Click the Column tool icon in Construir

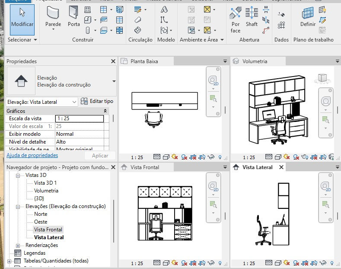pyautogui.click(x=88, y=30)
